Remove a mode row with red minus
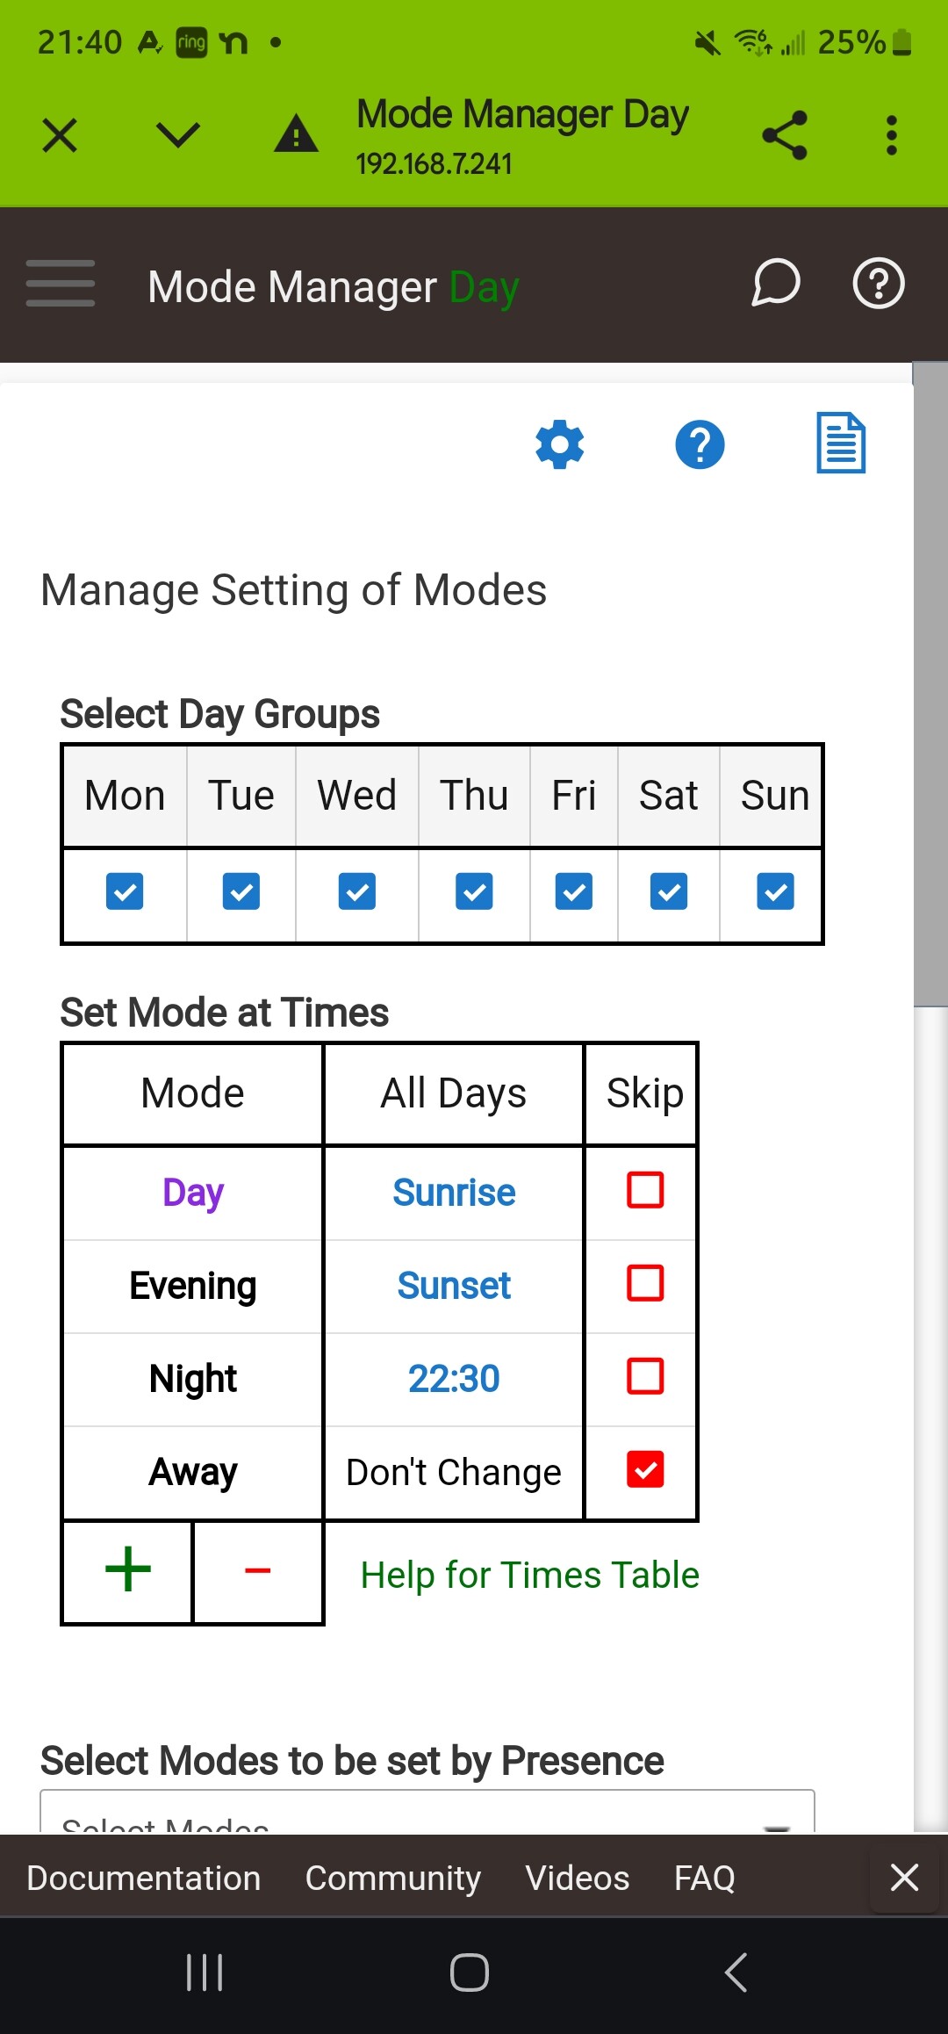Viewport: 948px width, 2034px height. tap(257, 1570)
